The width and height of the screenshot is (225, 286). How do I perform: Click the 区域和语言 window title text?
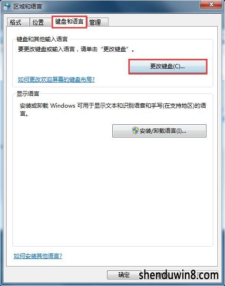click(x=27, y=6)
